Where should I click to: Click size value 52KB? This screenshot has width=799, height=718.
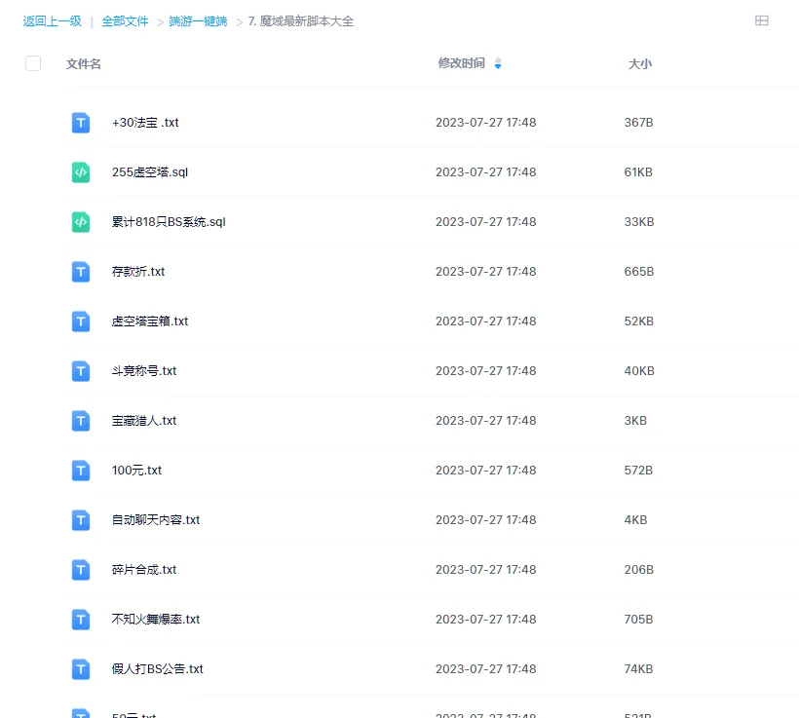(x=638, y=321)
